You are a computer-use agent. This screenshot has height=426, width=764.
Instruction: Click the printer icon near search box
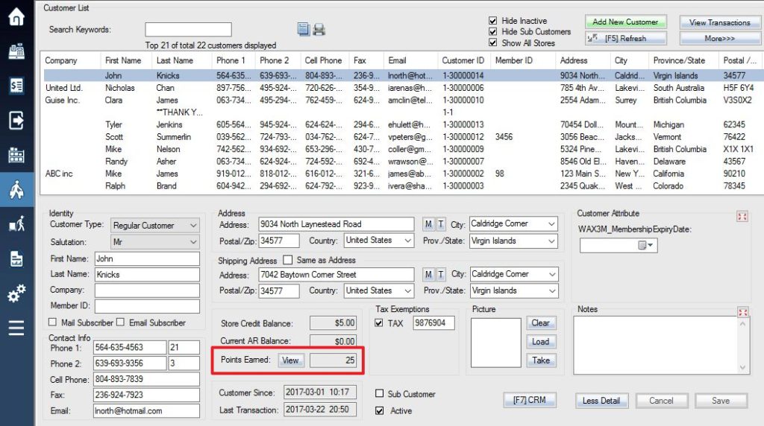(x=319, y=30)
